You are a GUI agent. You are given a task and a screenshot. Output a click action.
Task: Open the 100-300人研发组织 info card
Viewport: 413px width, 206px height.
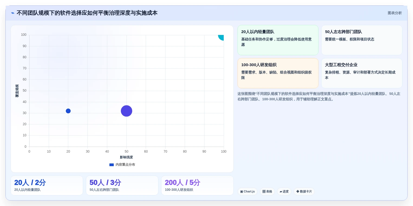(x=278, y=73)
